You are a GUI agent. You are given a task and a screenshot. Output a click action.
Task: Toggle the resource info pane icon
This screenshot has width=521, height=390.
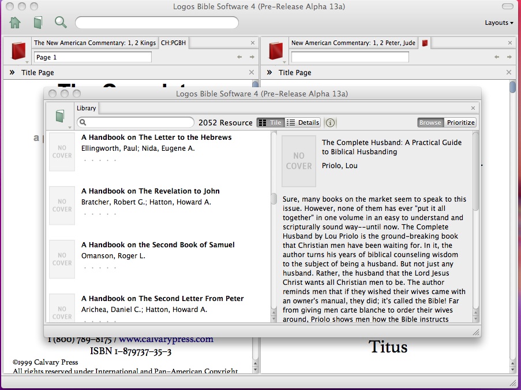click(330, 123)
